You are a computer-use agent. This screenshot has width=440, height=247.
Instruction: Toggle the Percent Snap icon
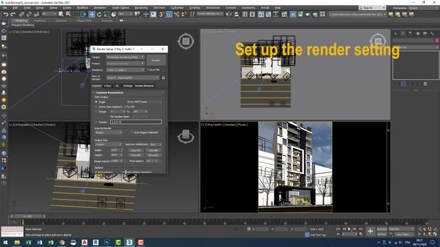(177, 14)
